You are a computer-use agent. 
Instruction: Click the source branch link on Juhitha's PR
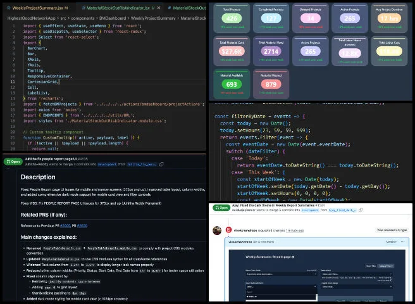coord(142,164)
